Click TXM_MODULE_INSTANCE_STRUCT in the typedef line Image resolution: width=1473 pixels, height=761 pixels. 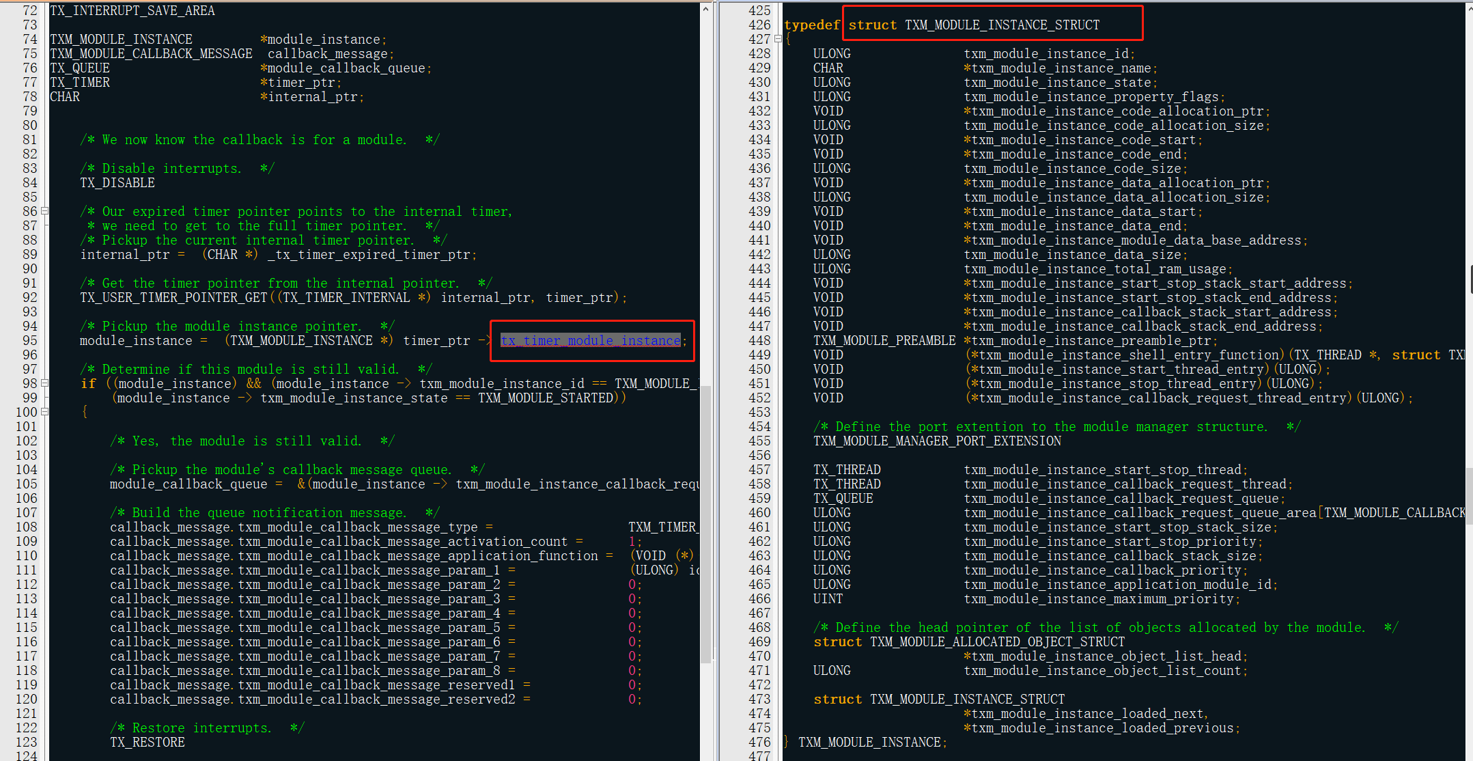1002,25
